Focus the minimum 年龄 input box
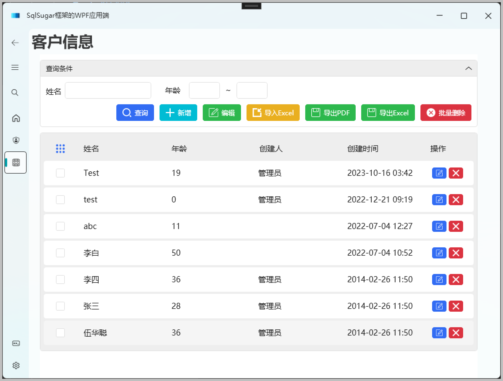 [x=204, y=90]
